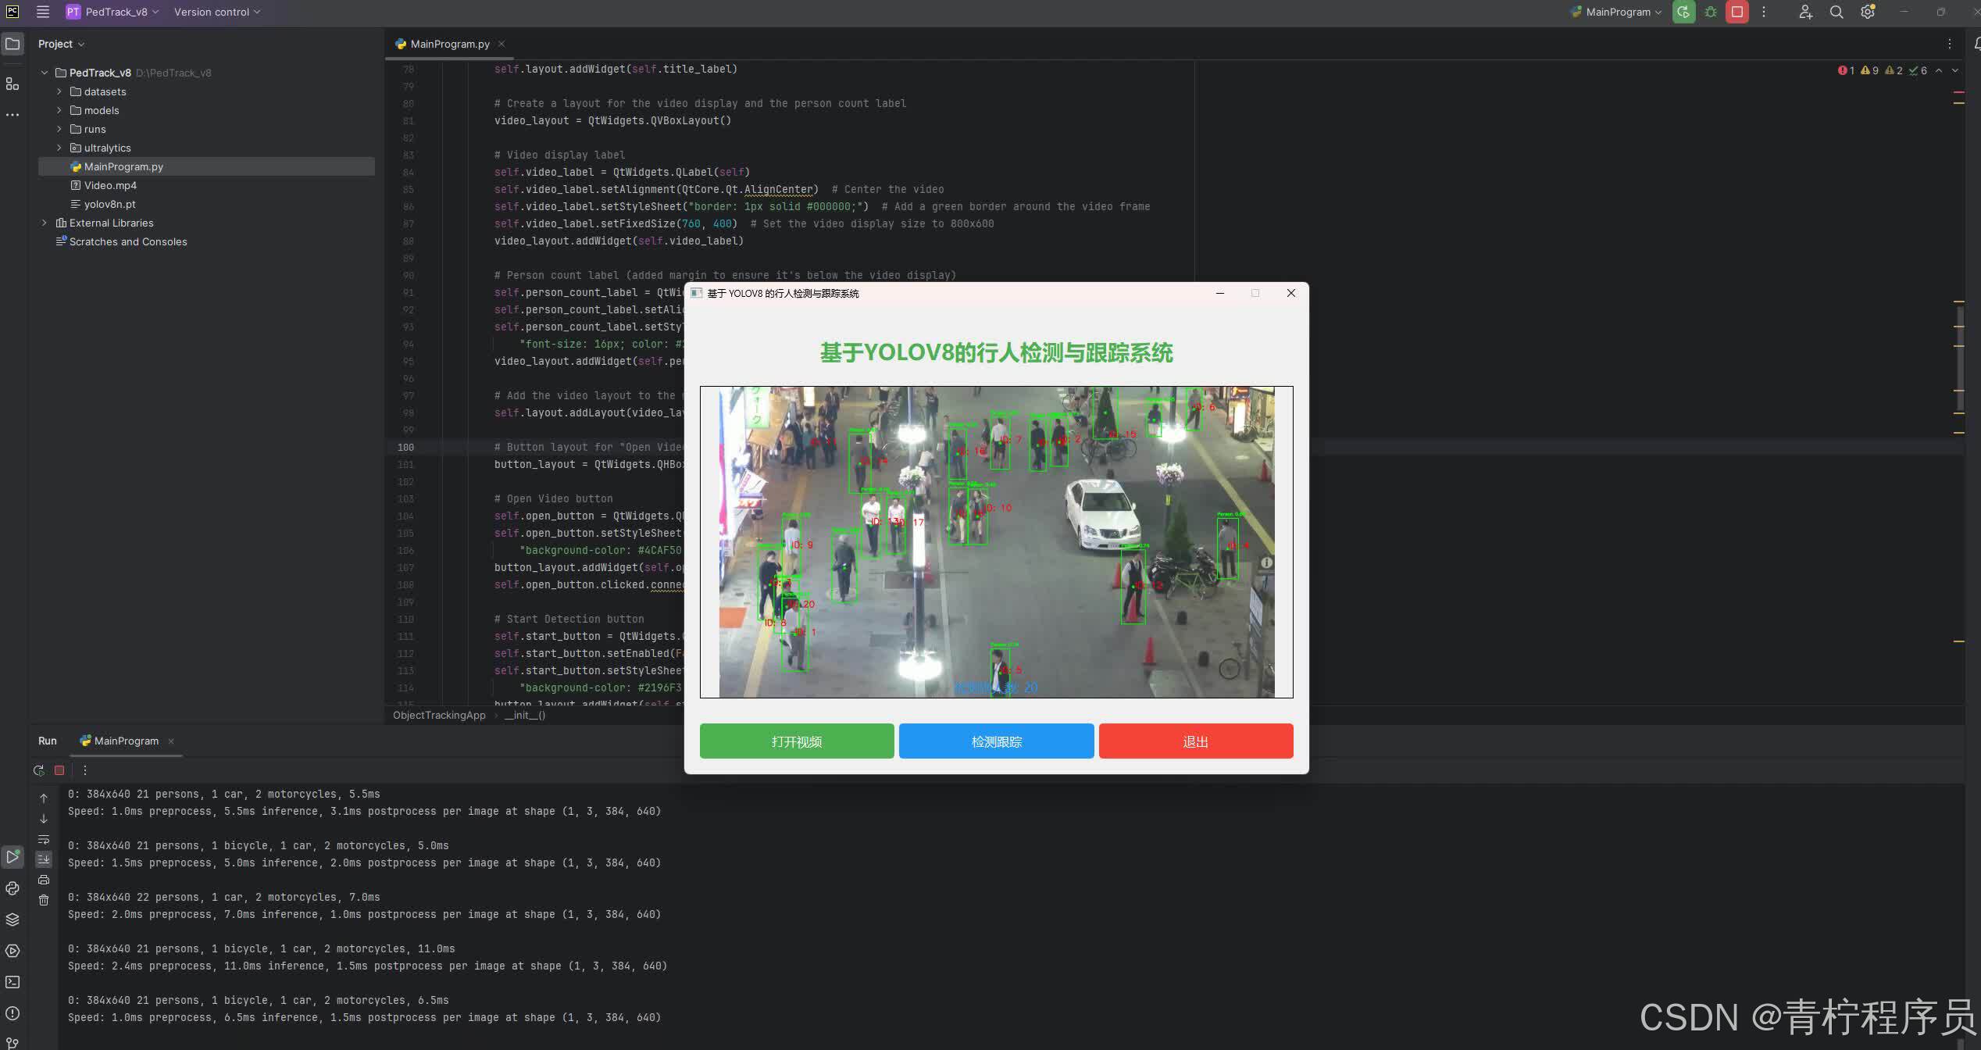Go to previous highlighted error arrow
The image size is (1981, 1050).
pyautogui.click(x=1939, y=70)
